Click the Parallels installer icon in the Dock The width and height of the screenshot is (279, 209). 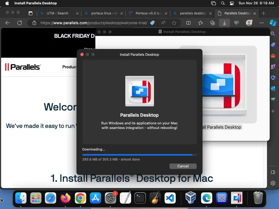[236, 198]
